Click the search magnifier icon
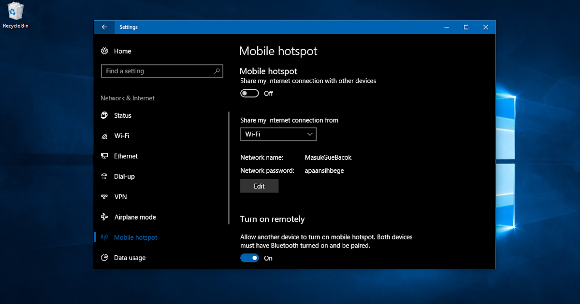Viewport: 580px width, 304px height. pyautogui.click(x=217, y=71)
